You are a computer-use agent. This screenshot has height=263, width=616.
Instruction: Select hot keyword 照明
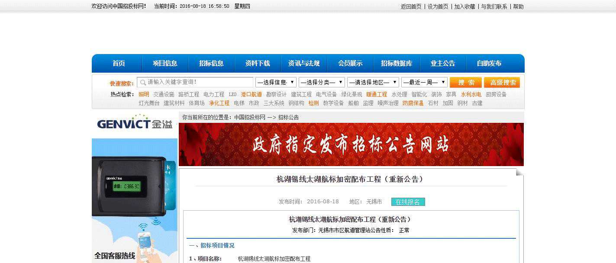click(144, 94)
